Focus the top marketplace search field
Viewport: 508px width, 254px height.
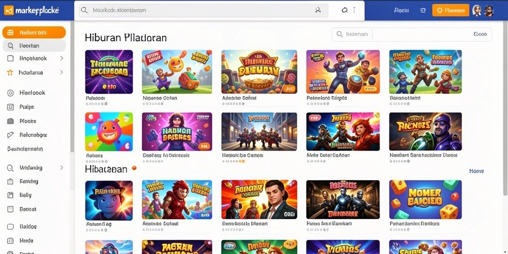[x=204, y=10]
